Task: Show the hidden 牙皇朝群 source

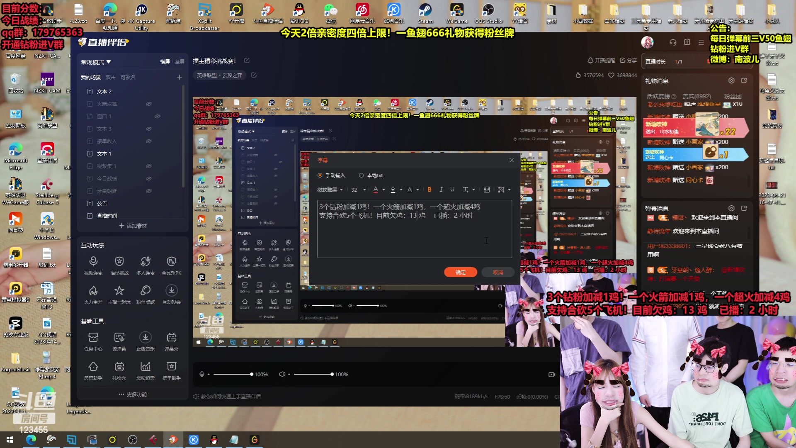Action: click(x=148, y=191)
